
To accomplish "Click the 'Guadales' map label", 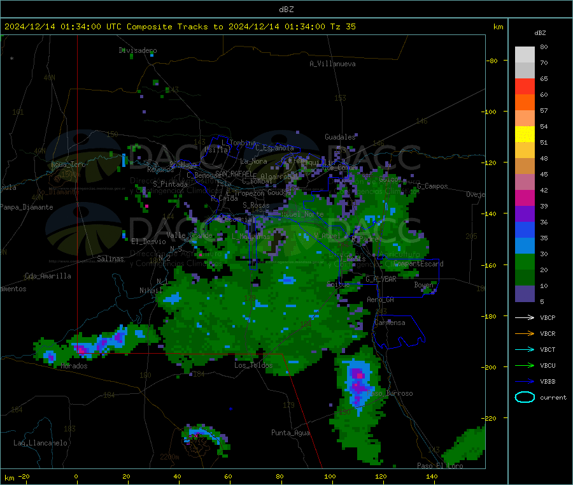I will tap(340, 137).
